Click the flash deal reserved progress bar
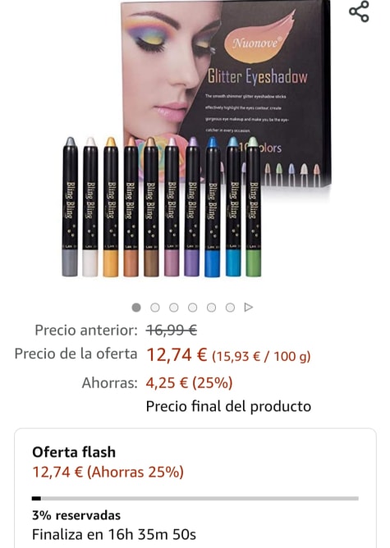 pyautogui.click(x=195, y=499)
